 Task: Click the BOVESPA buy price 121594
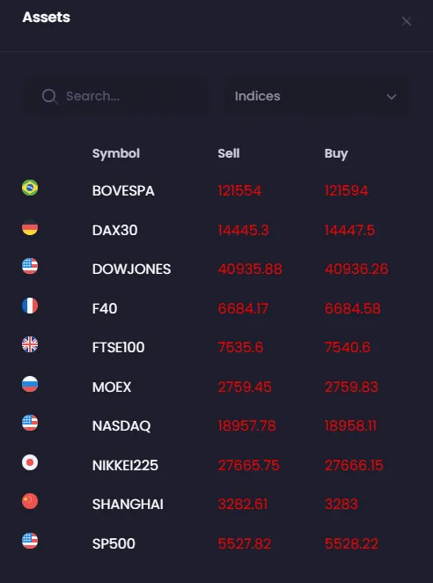(346, 191)
